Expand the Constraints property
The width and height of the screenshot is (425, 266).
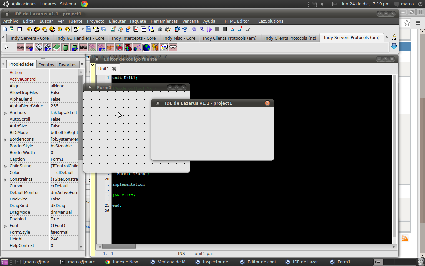click(x=5, y=180)
